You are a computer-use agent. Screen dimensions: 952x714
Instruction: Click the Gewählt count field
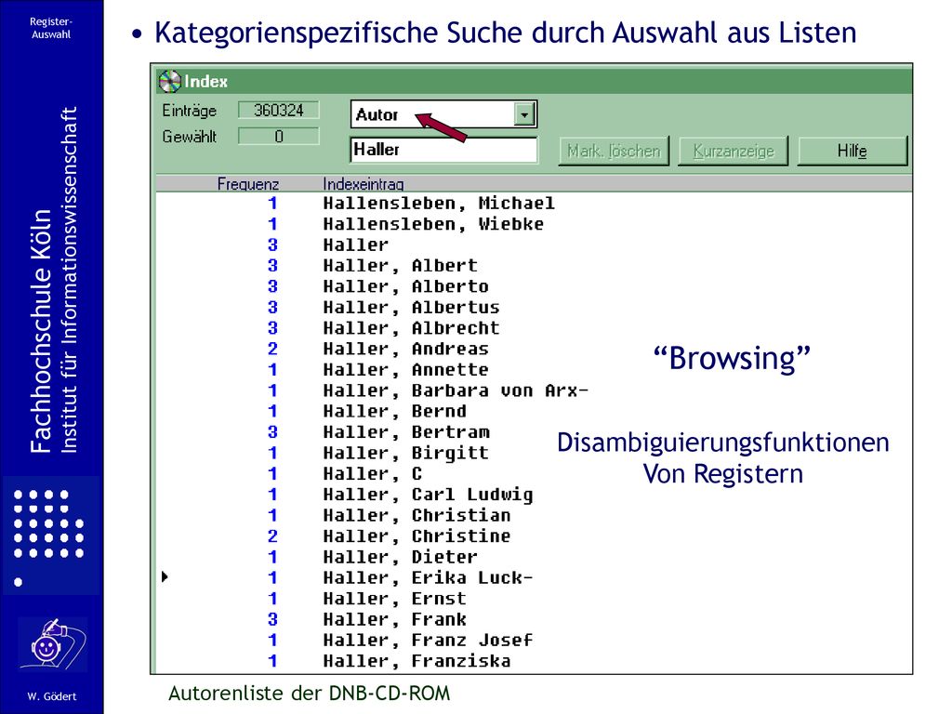tap(279, 137)
